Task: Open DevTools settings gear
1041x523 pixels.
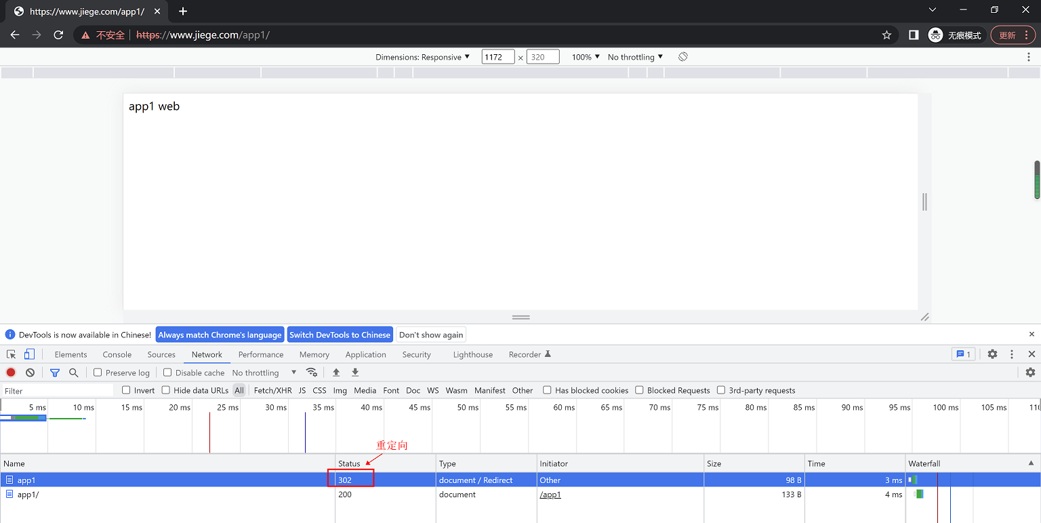Action: coord(992,354)
